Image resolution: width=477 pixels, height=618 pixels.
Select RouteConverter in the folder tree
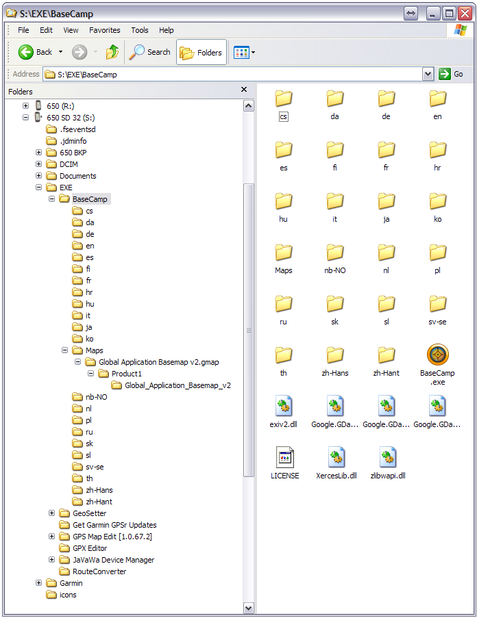click(99, 571)
